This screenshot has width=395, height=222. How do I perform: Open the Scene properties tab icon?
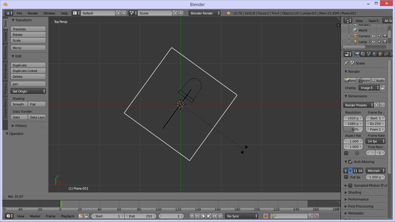[369, 54]
